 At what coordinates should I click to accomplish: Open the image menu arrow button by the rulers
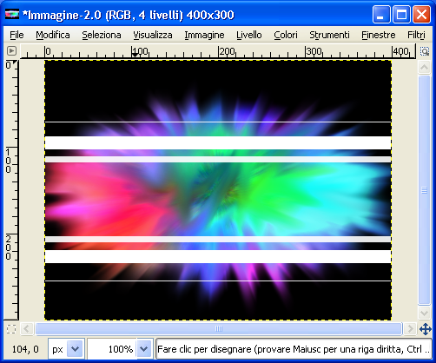click(x=11, y=51)
